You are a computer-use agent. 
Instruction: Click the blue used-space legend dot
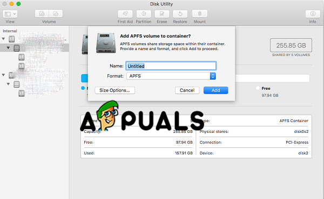point(83,88)
